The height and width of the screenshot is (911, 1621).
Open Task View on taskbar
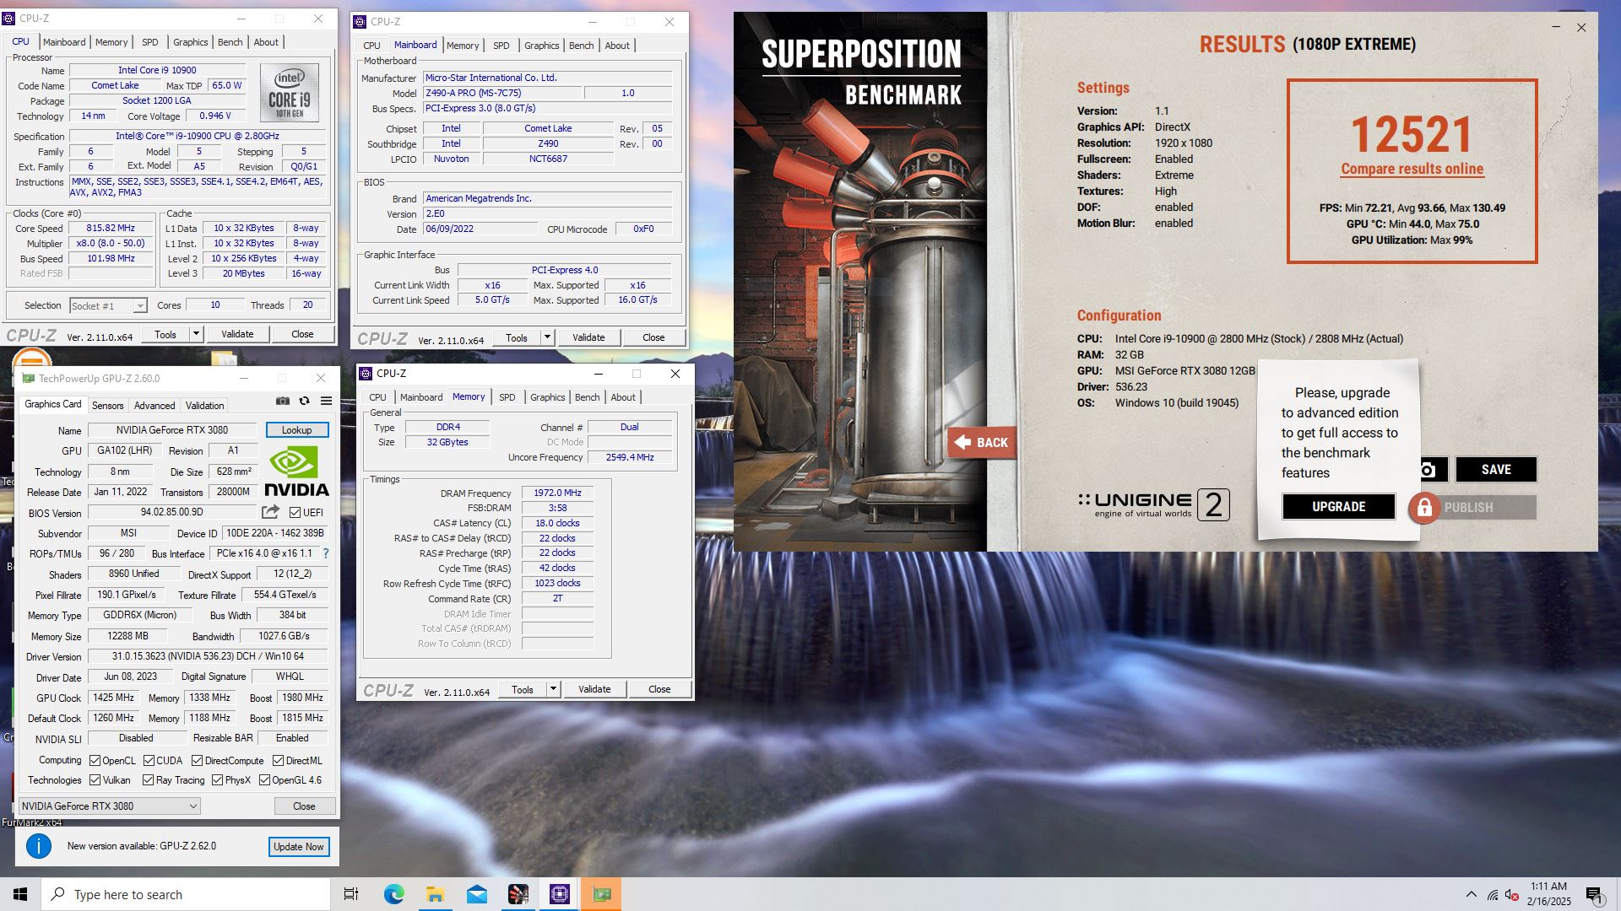(x=351, y=894)
